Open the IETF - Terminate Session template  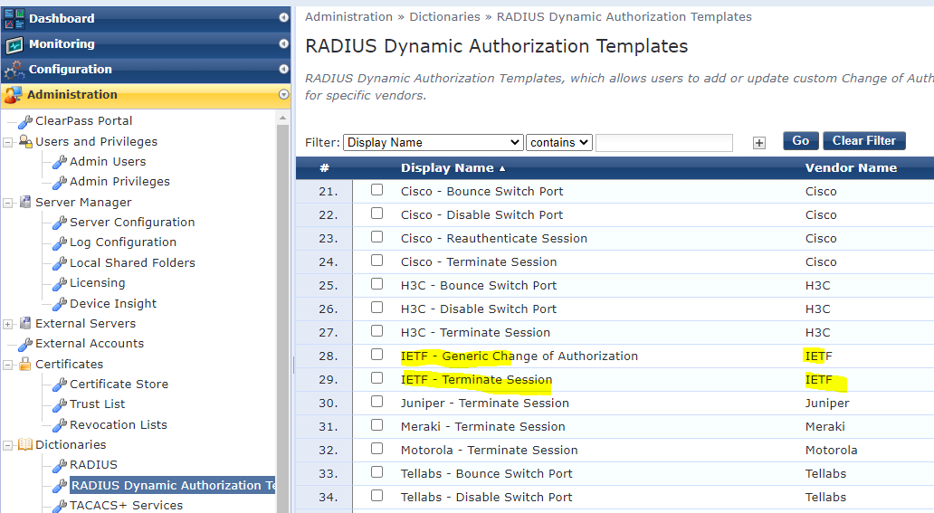click(x=477, y=379)
